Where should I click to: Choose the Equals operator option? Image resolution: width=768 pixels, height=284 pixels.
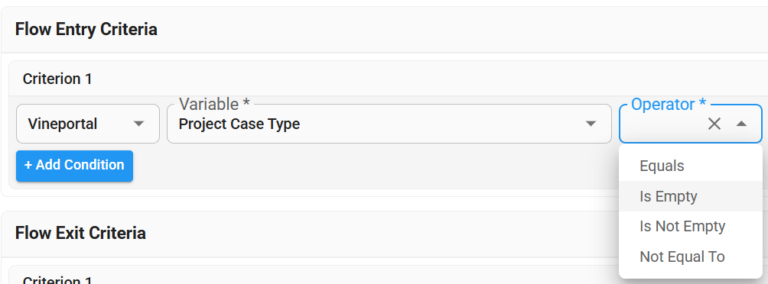[691, 166]
